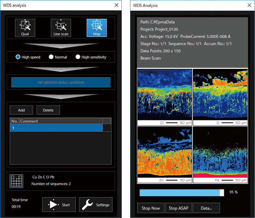The width and height of the screenshot is (255, 218).
Task: Click the Total time 00:19 value
Action: point(16,207)
